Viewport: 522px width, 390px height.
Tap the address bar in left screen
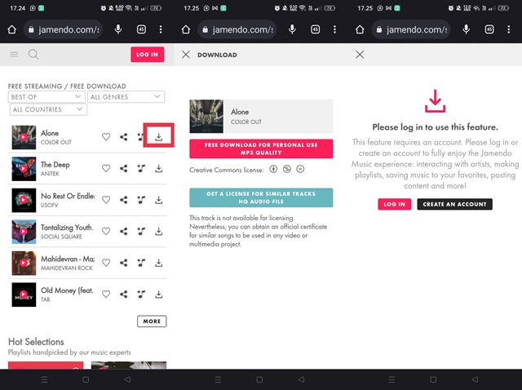(63, 29)
